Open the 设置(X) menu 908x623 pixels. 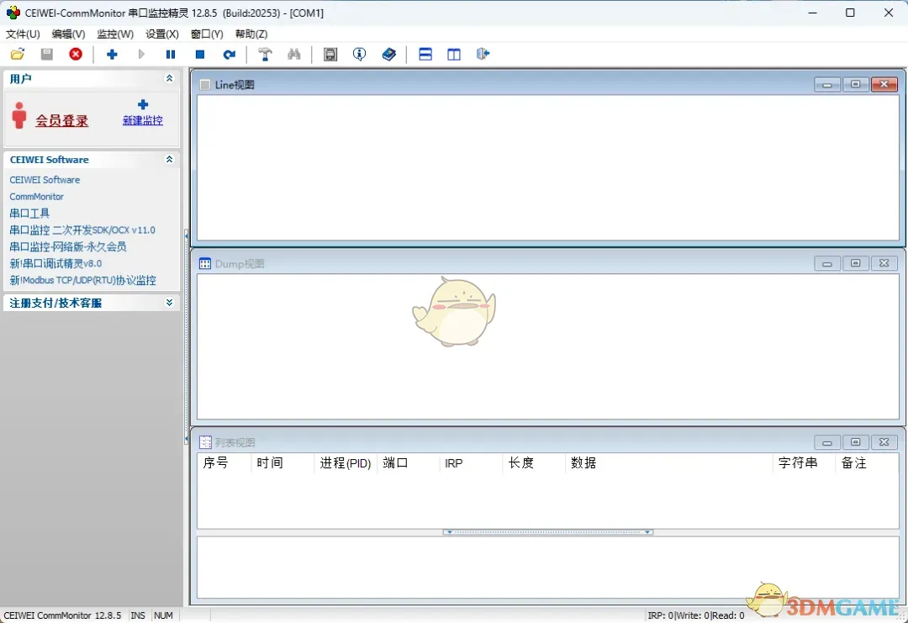coord(162,34)
